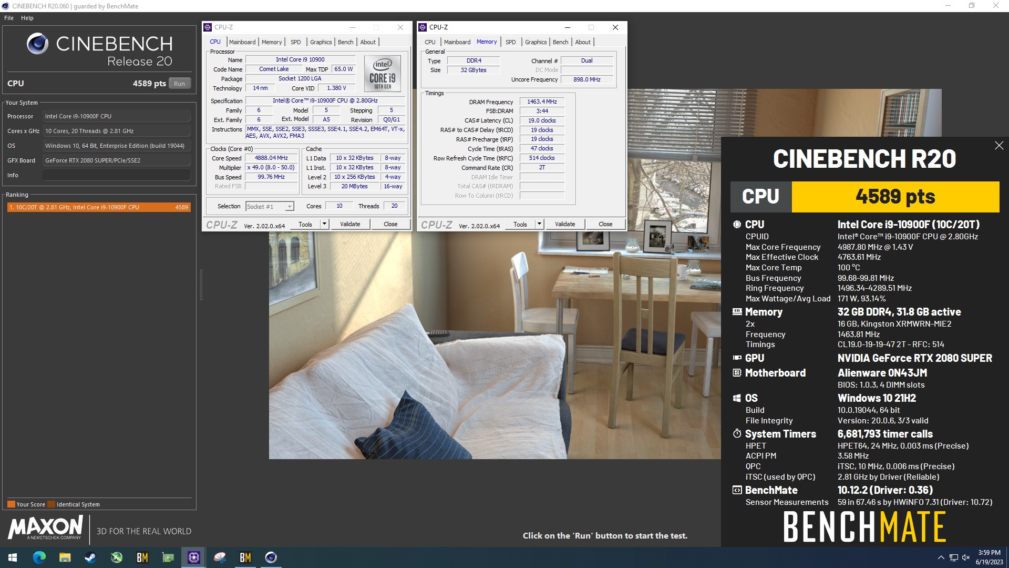Open the second BenchMate taskbar icon
Image resolution: width=1009 pixels, height=568 pixels.
pos(245,557)
